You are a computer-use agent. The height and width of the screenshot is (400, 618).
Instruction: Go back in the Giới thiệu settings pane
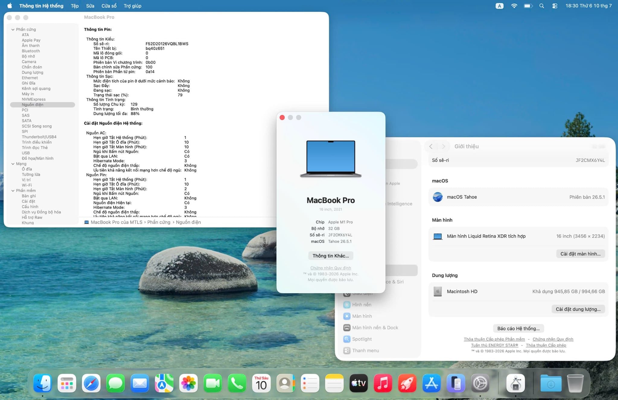coord(431,147)
